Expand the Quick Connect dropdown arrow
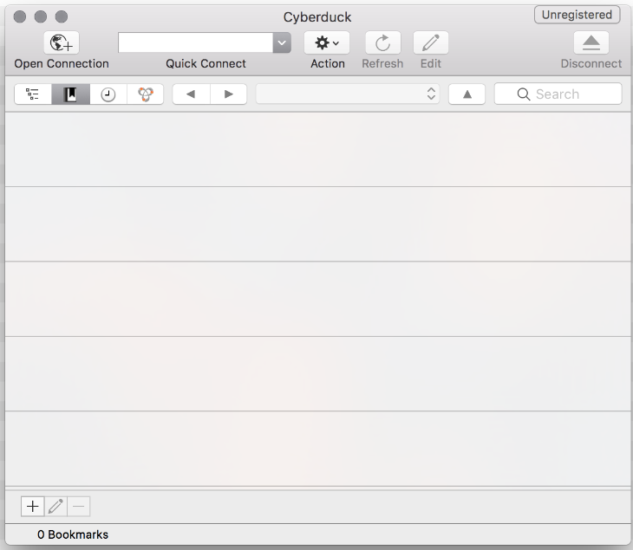Image resolution: width=633 pixels, height=550 pixels. (282, 42)
